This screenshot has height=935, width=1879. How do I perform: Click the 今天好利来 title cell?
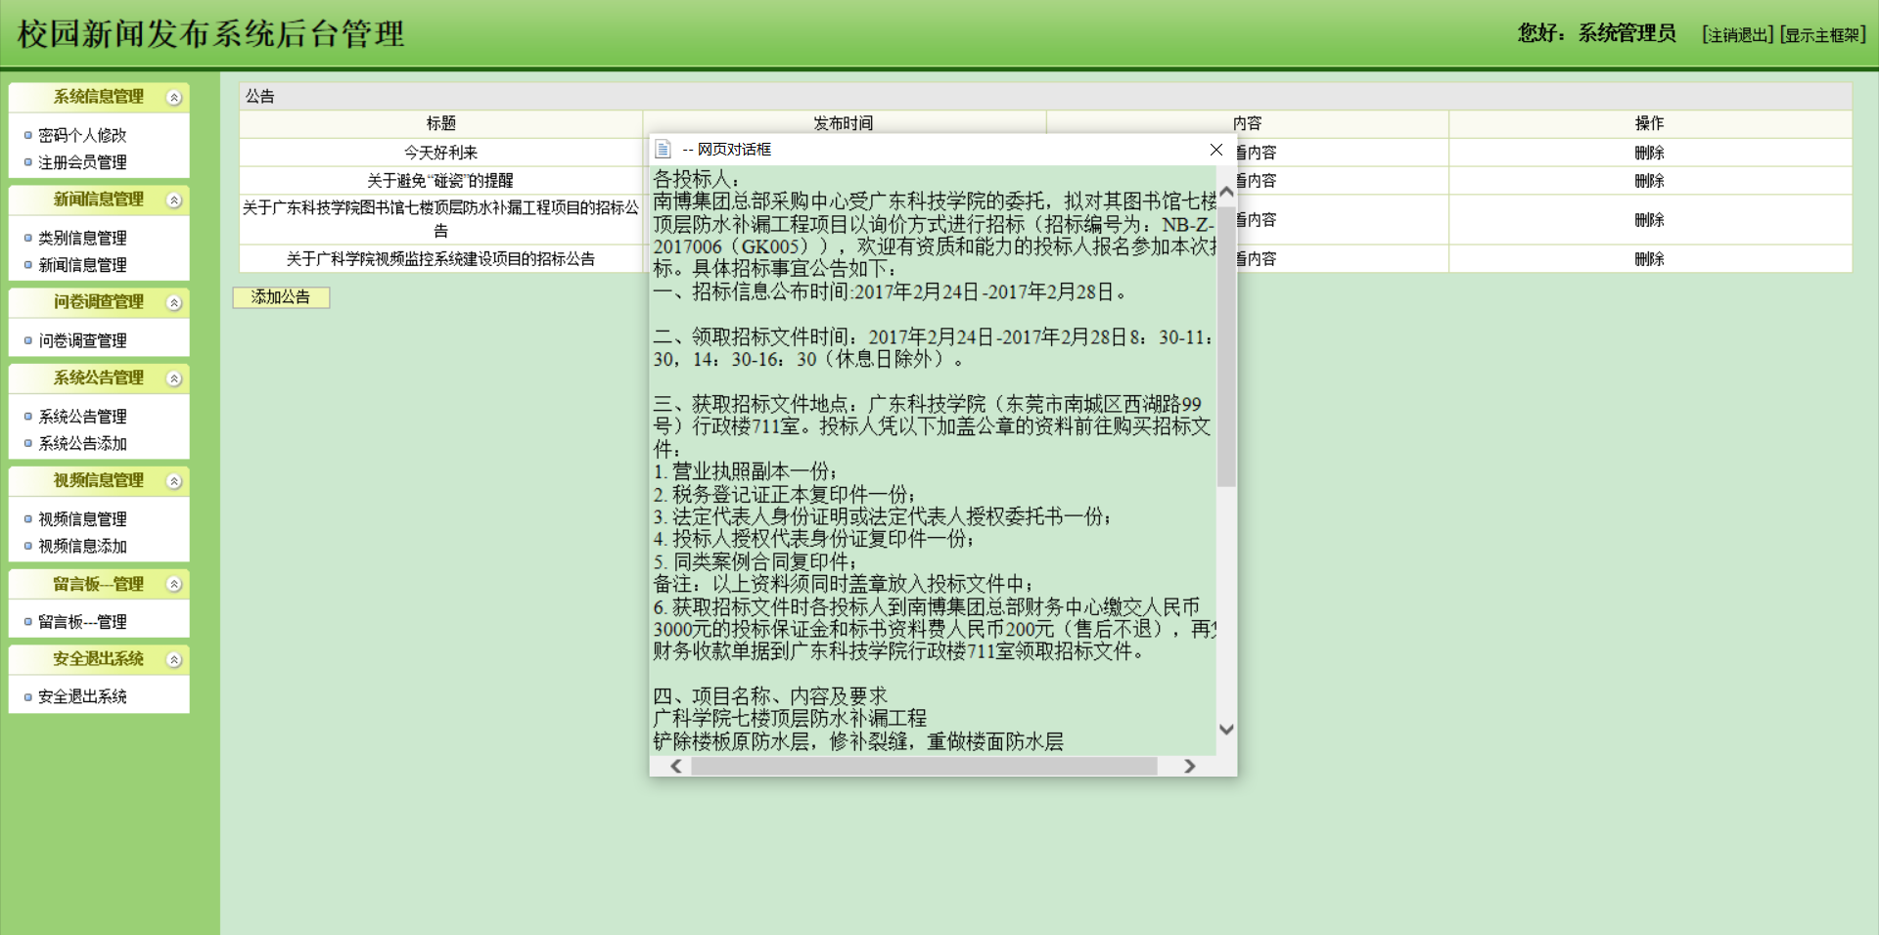(440, 153)
